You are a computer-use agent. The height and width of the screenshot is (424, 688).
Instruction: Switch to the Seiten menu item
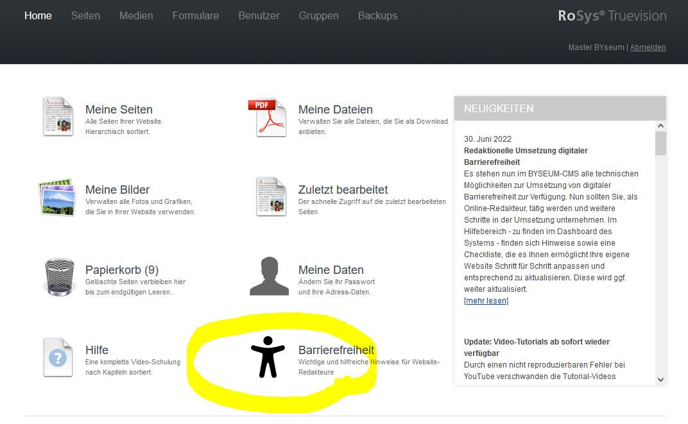pyautogui.click(x=85, y=15)
